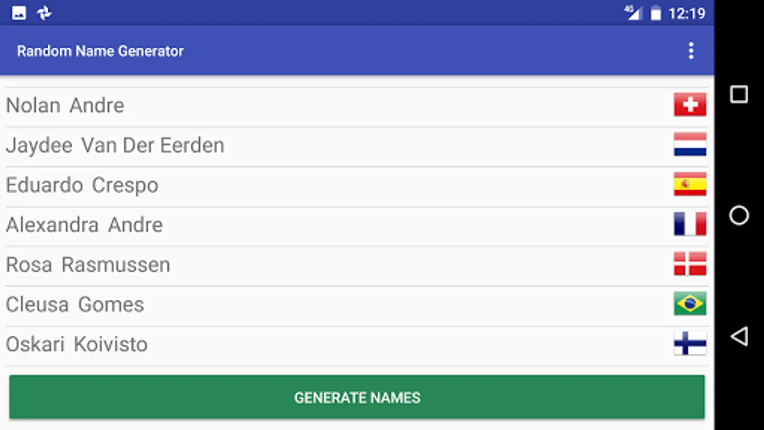Screen dimensions: 764x430
Task: Click the Dutch flag beside Jaydee Van Der Eerden
Action: (690, 145)
